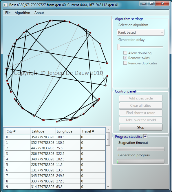
Task: Open the Rank based selection algorithm dropdown
Action: (141, 32)
